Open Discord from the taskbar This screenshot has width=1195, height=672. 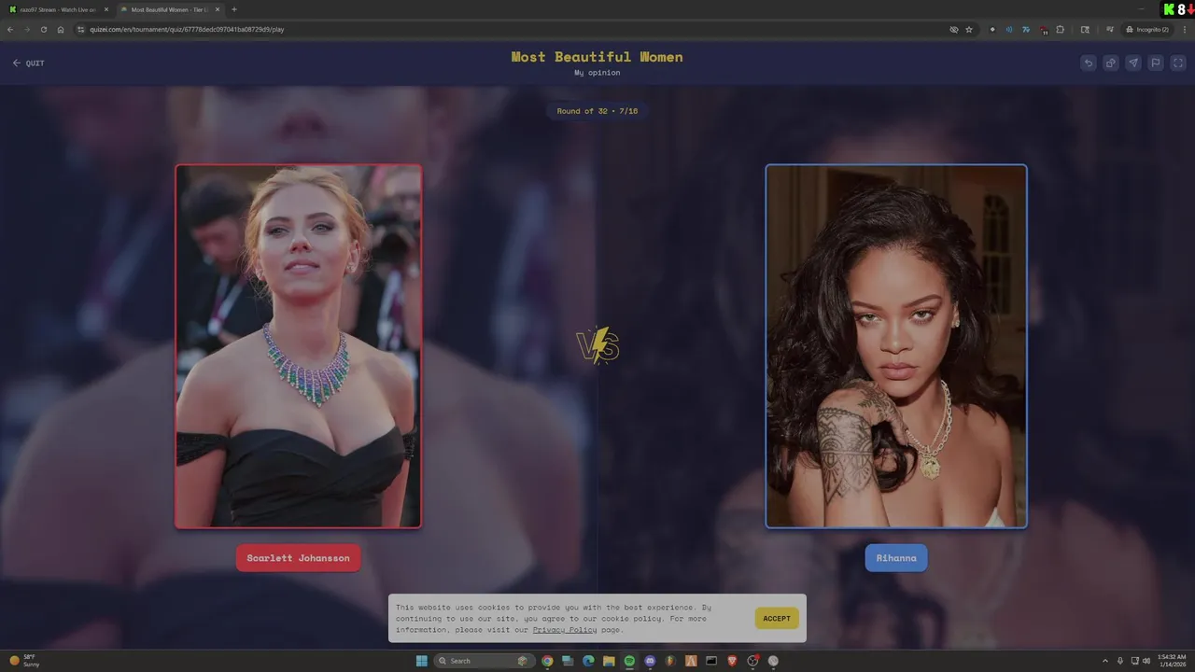[650, 661]
